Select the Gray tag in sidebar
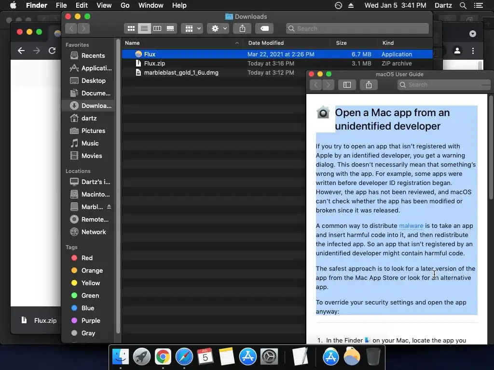Screen dimensions: 494x370 click(88, 333)
